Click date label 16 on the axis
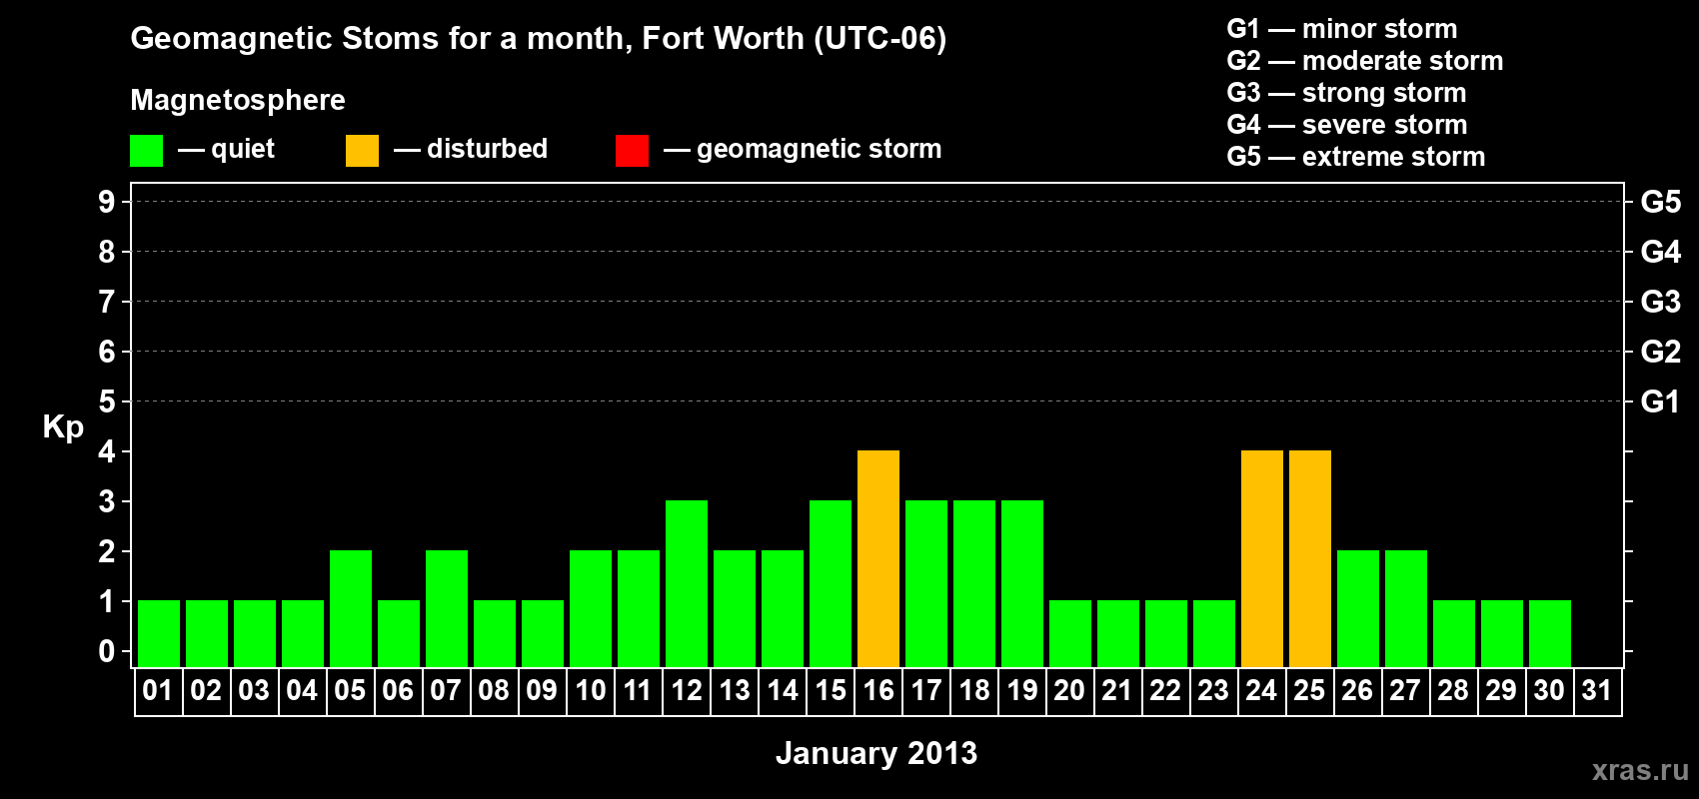Viewport: 1699px width, 799px height. point(877,690)
